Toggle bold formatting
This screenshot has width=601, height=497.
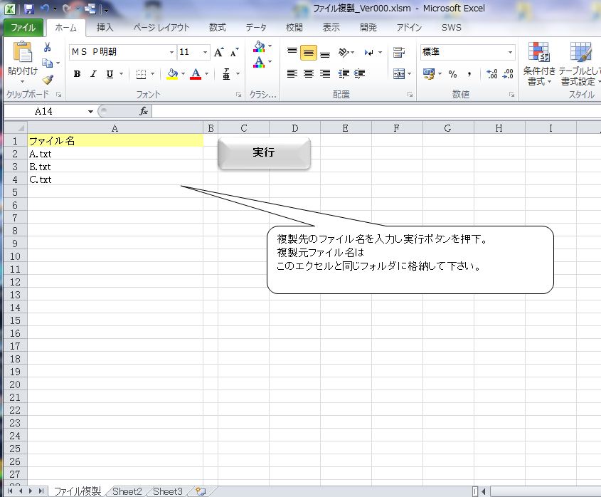77,74
